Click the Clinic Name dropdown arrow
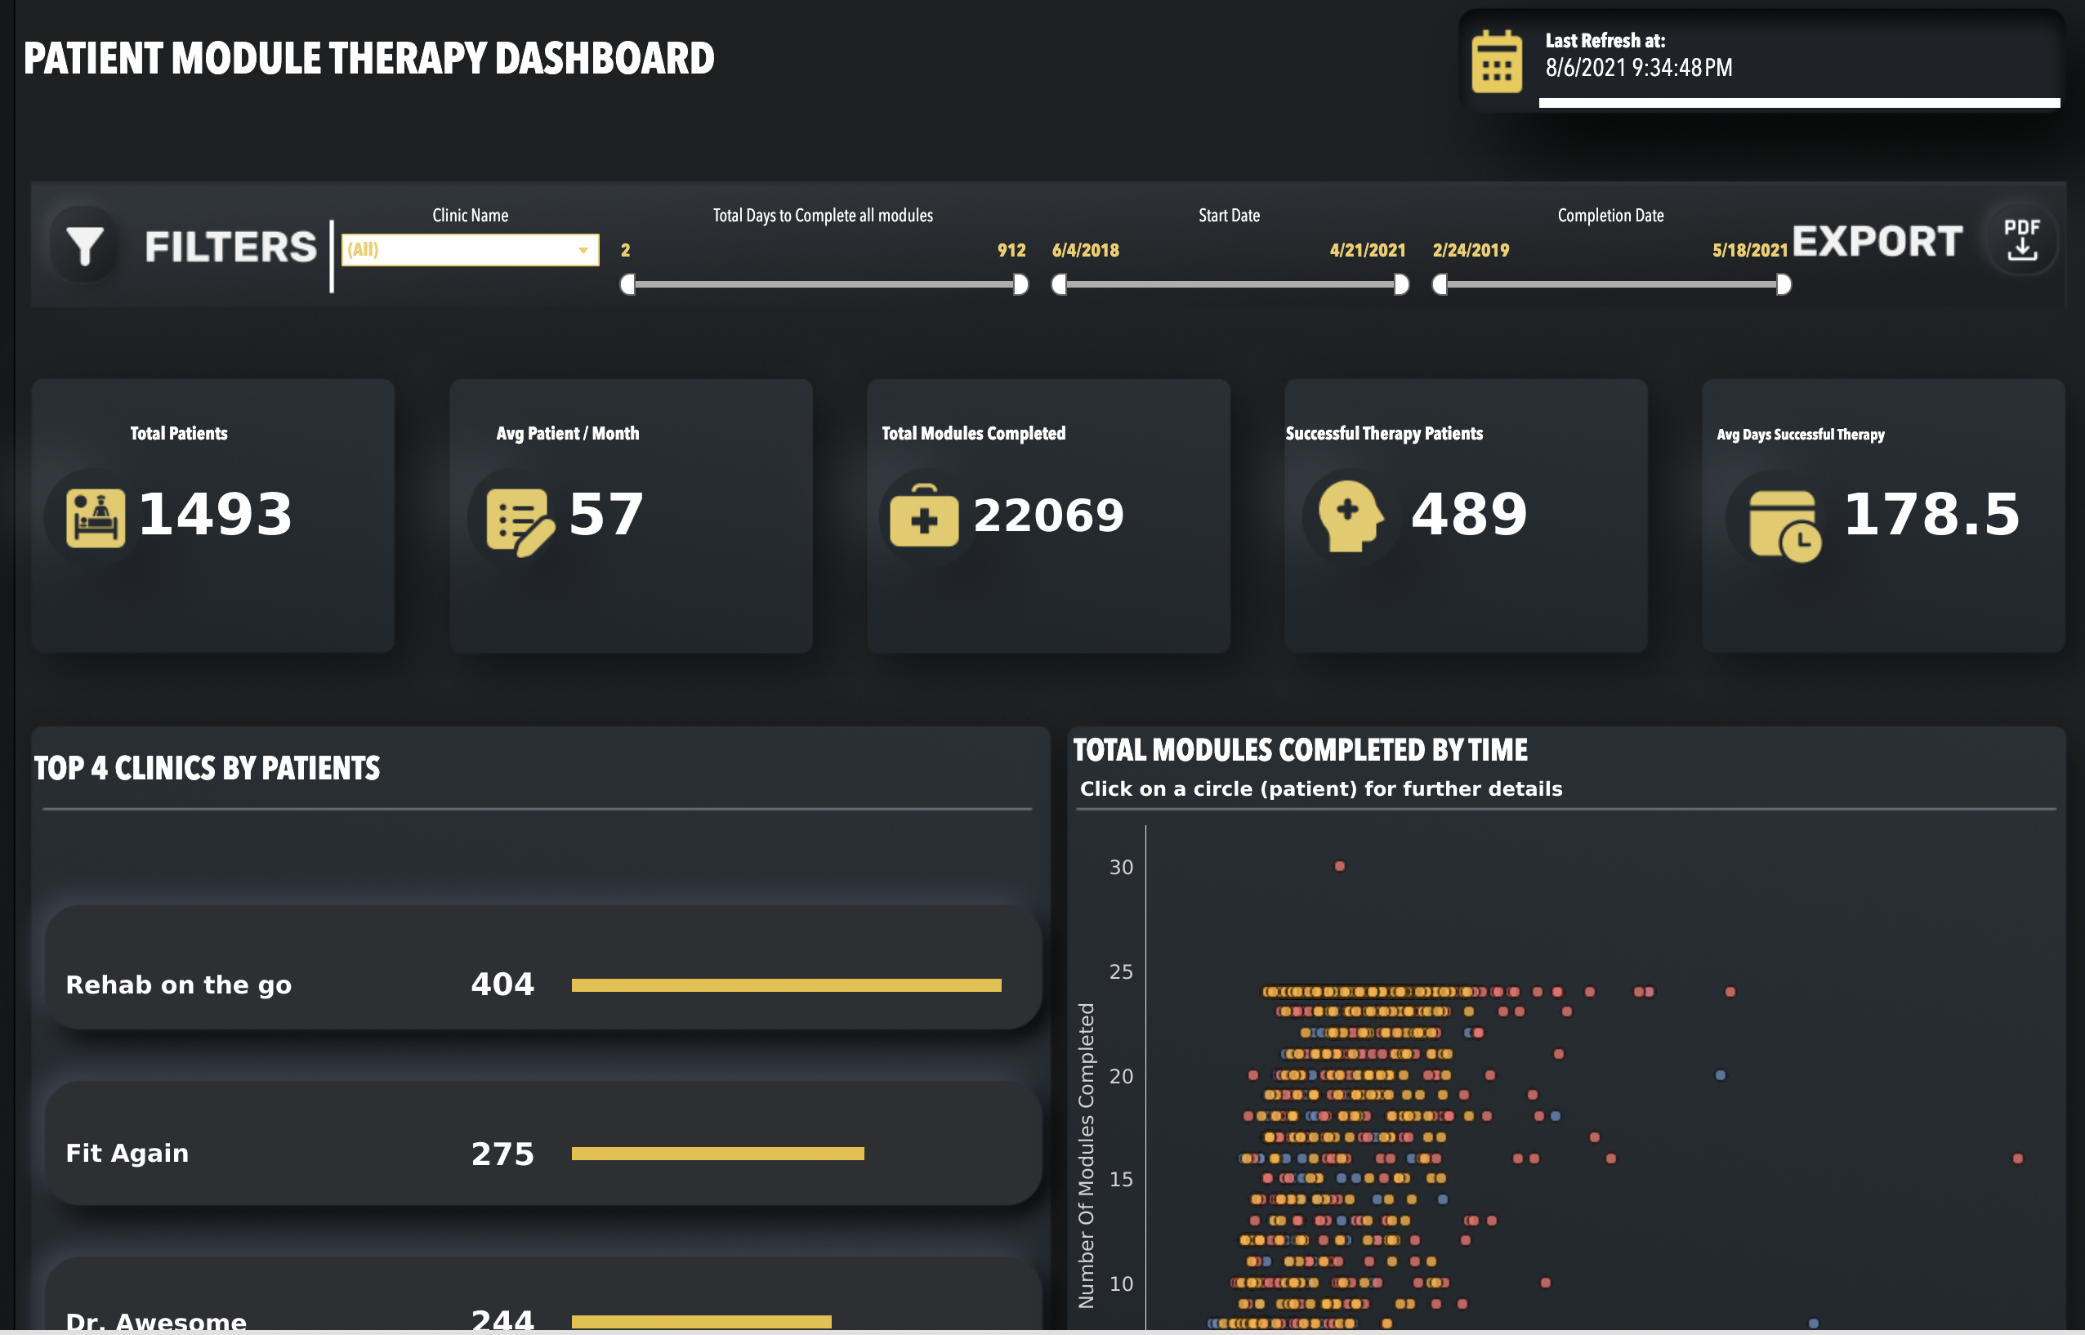The height and width of the screenshot is (1335, 2085). click(583, 251)
